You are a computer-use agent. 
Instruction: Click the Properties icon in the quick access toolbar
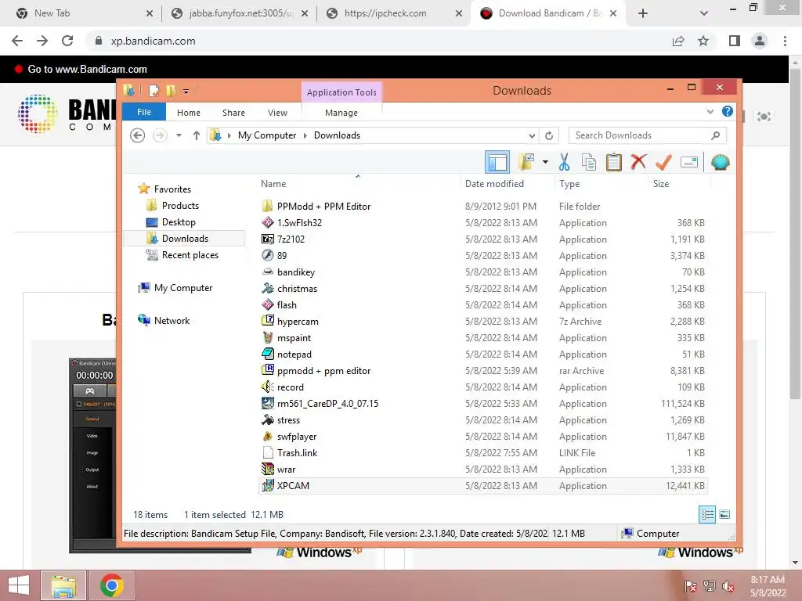154,91
